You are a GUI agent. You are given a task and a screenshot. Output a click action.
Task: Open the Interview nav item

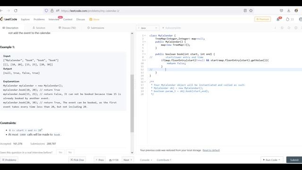(54, 19)
